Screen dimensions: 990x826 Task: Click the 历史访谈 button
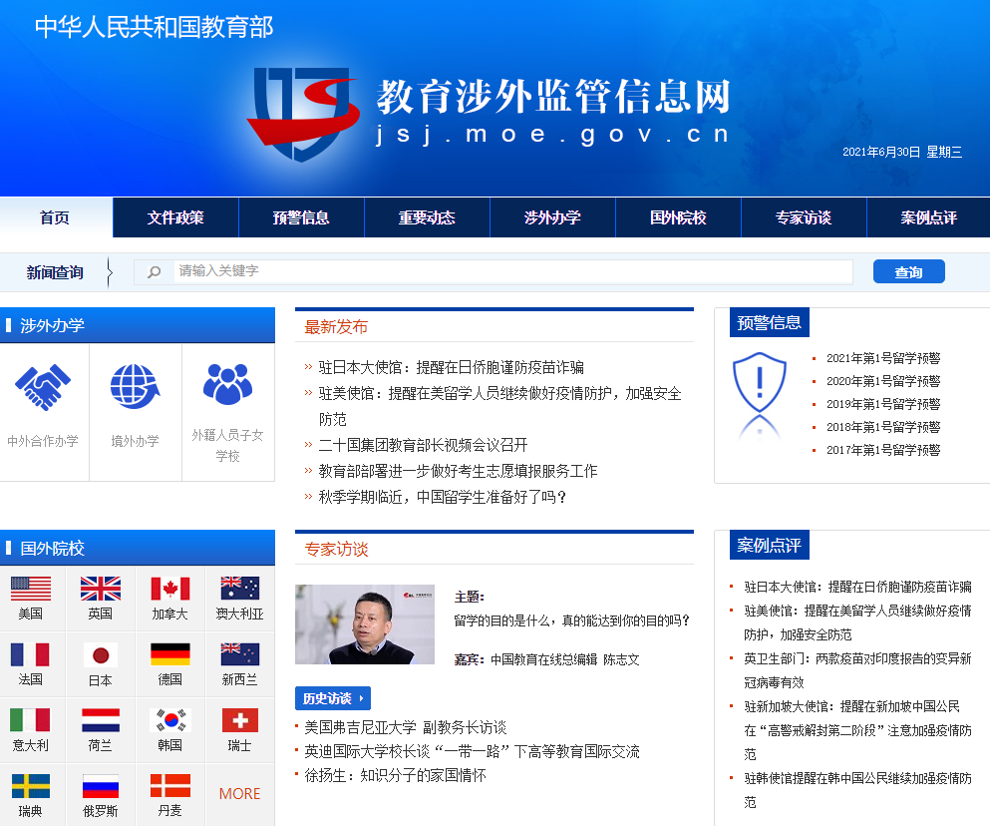(x=333, y=698)
